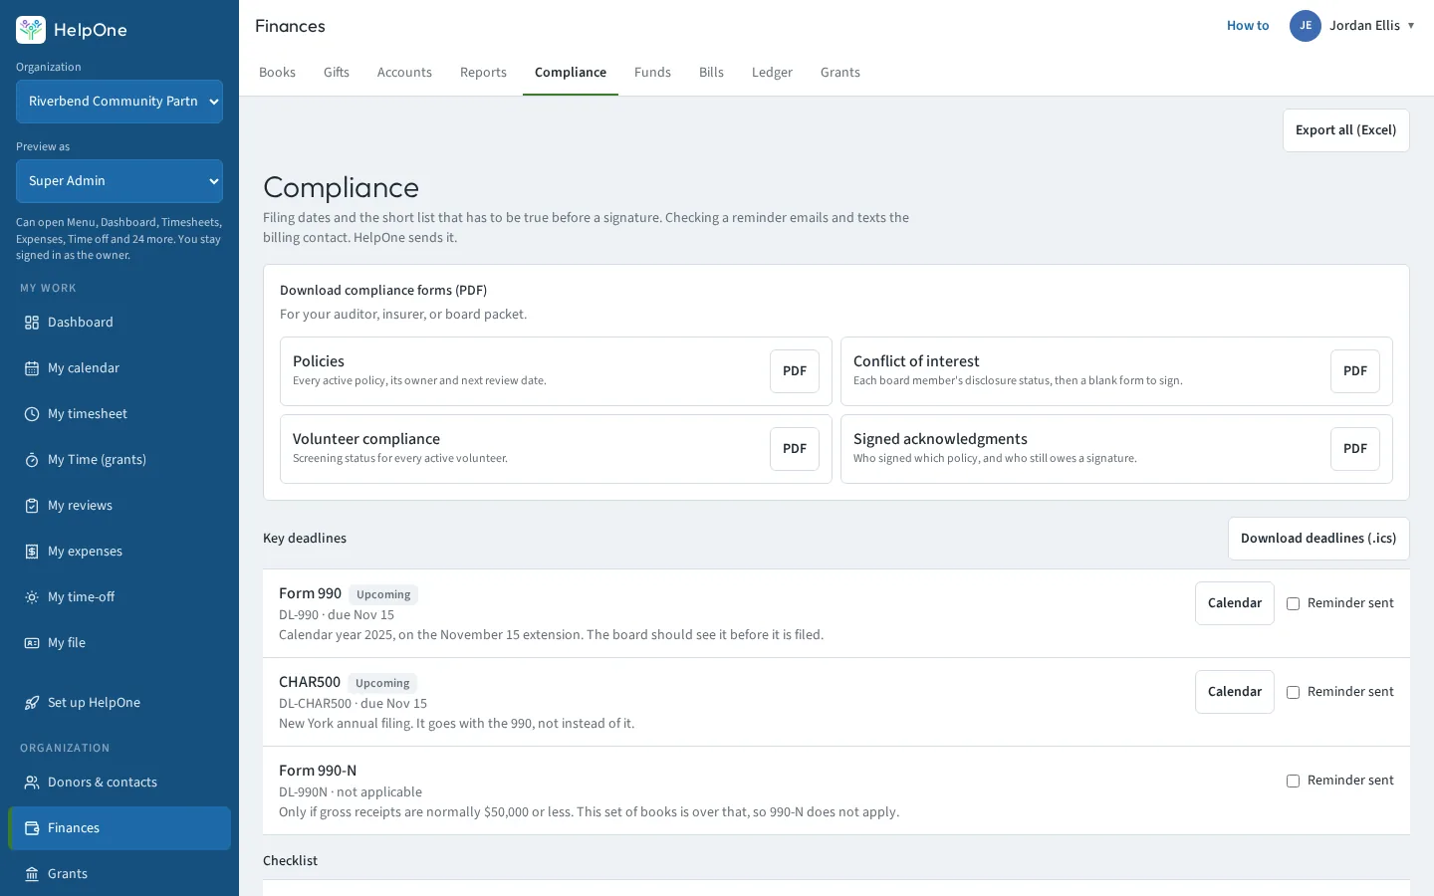Viewport: 1434px width, 896px height.
Task: Download the Conflict of interest PDF
Action: coord(1355,371)
